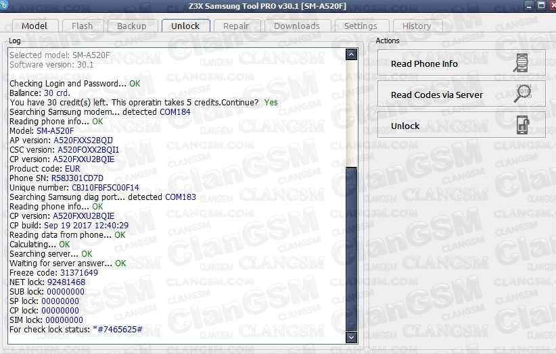Click the Read Phone Info button
The height and width of the screenshot is (354, 556).
tap(461, 63)
